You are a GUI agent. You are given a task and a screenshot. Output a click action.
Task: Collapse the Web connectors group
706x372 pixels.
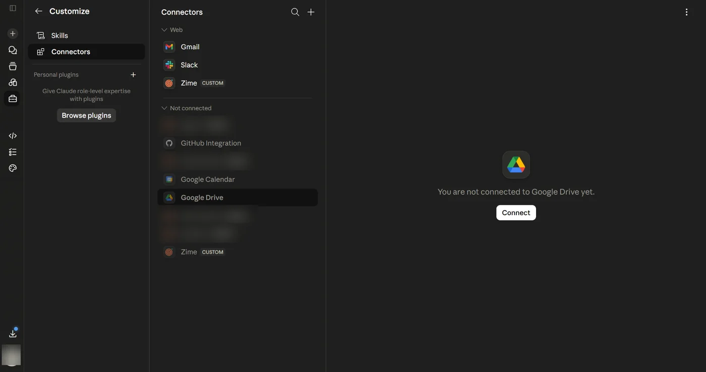[x=172, y=30]
